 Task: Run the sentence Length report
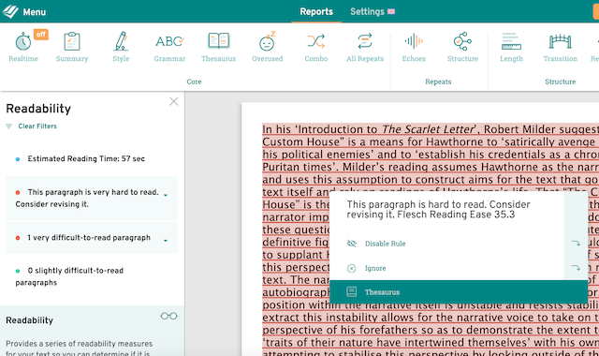[511, 47]
